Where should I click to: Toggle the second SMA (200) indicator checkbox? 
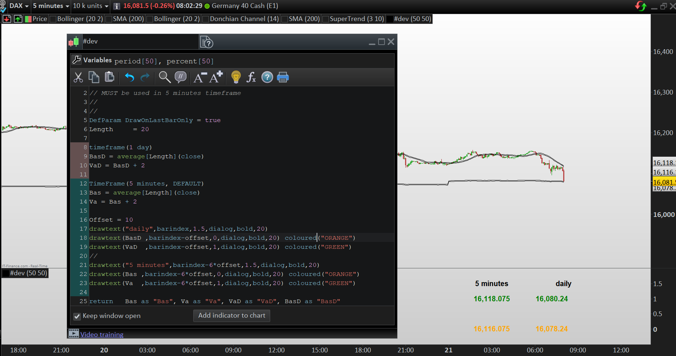tap(284, 19)
